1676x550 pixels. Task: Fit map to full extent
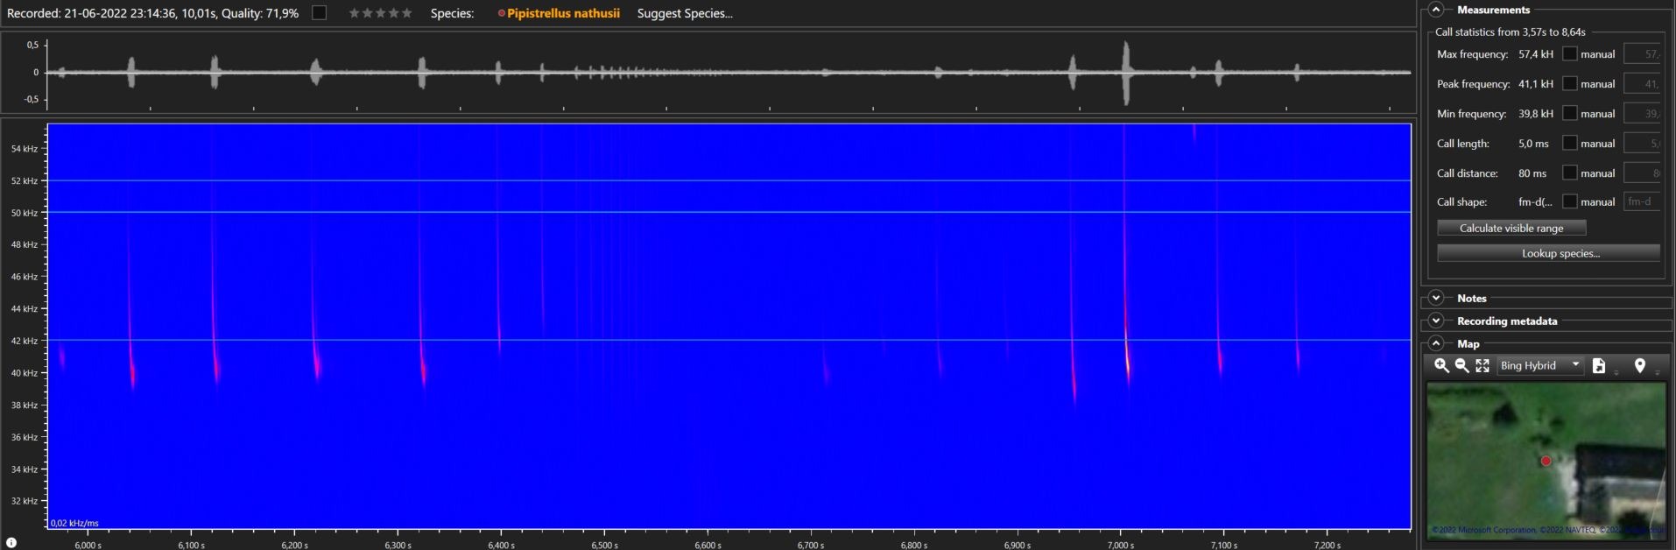tap(1482, 366)
